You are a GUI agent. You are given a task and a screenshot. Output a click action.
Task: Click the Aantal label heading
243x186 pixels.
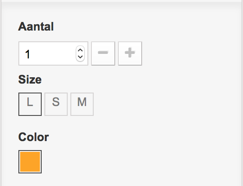click(36, 27)
